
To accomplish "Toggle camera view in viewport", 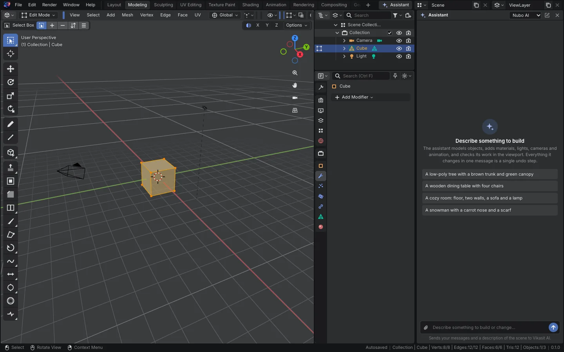I will point(295,98).
